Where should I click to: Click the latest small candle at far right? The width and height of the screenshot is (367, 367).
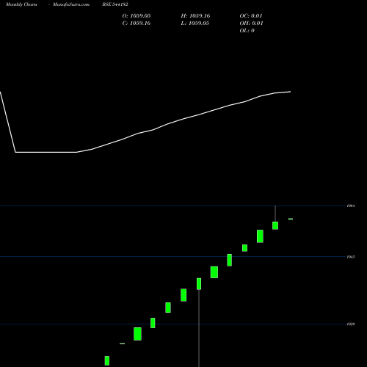tap(291, 219)
